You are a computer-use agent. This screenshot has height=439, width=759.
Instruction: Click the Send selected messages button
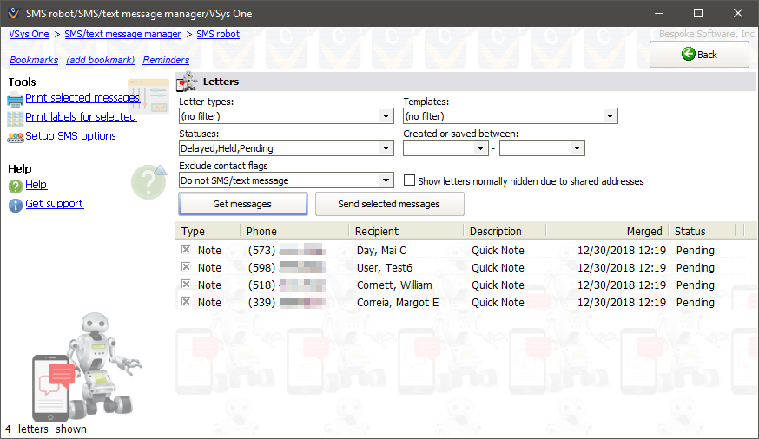pyautogui.click(x=389, y=204)
